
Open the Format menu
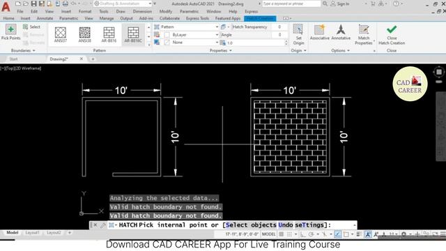click(85, 11)
